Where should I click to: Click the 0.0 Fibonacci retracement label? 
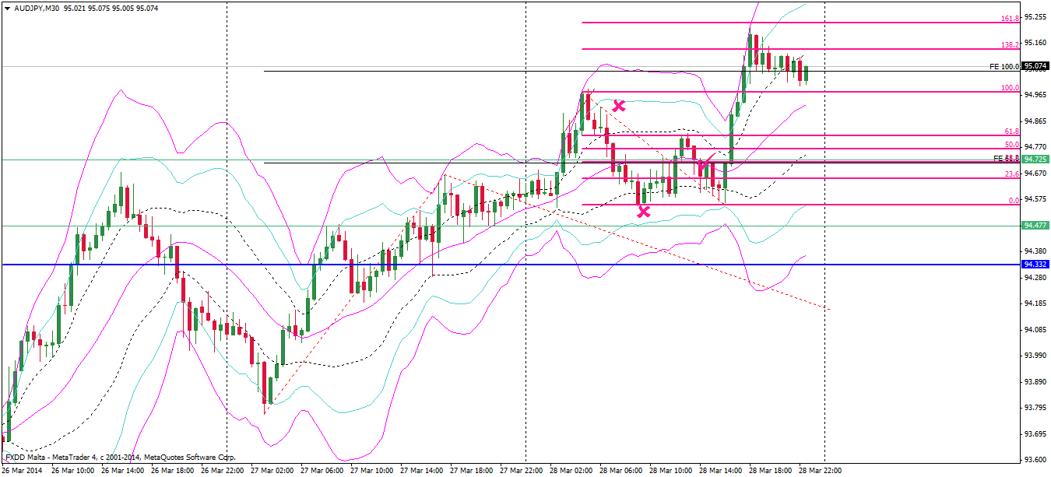1014,201
